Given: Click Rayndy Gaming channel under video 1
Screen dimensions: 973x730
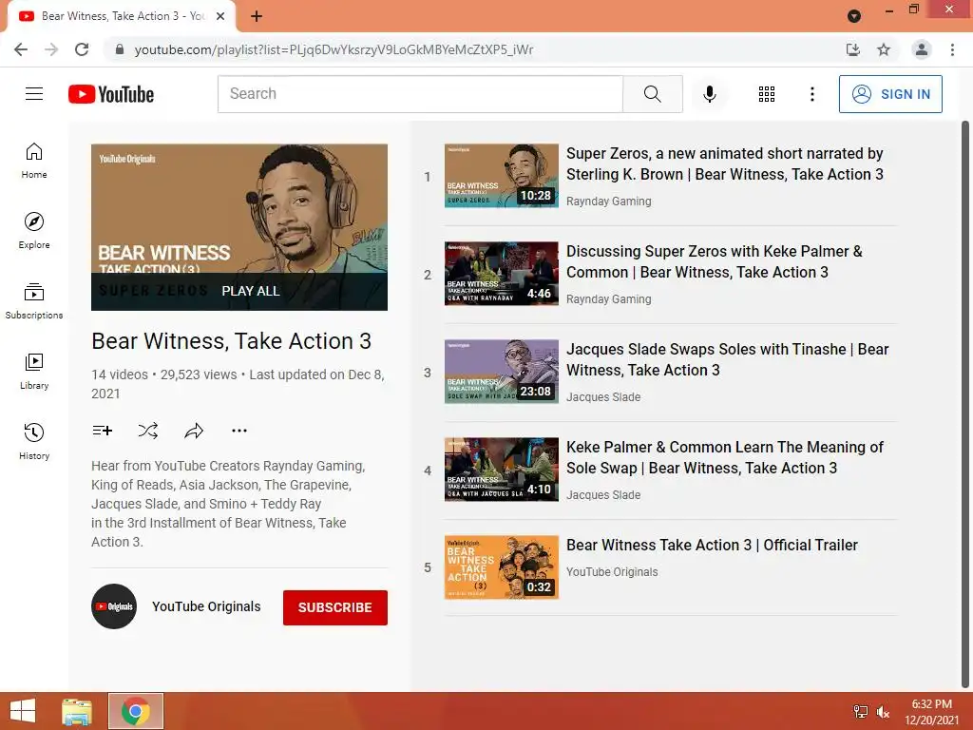Looking at the screenshot, I should (609, 202).
